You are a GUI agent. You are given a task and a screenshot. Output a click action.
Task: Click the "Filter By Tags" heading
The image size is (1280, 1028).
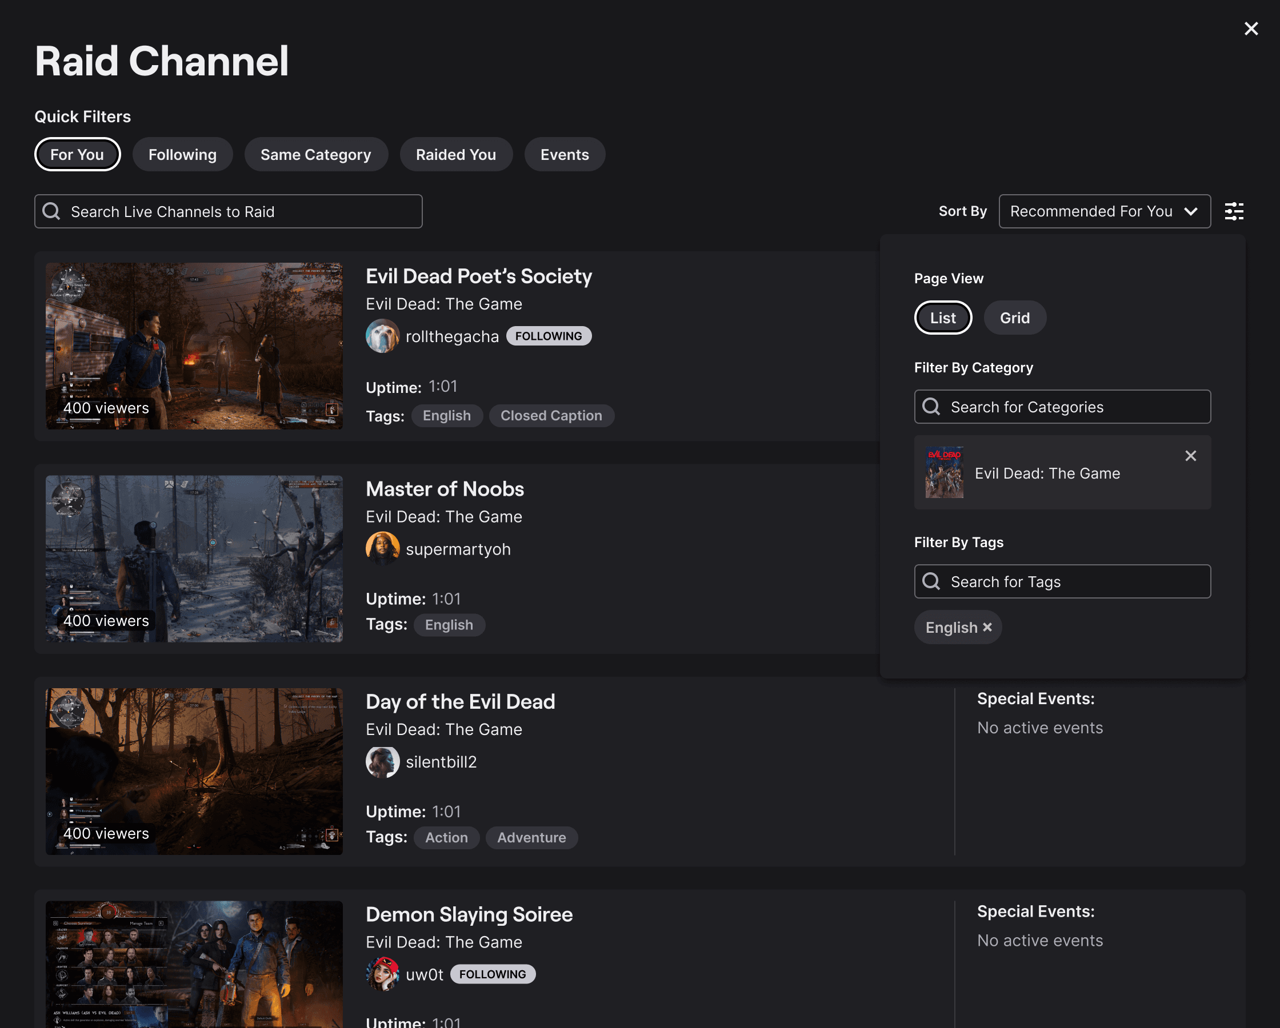pos(959,542)
